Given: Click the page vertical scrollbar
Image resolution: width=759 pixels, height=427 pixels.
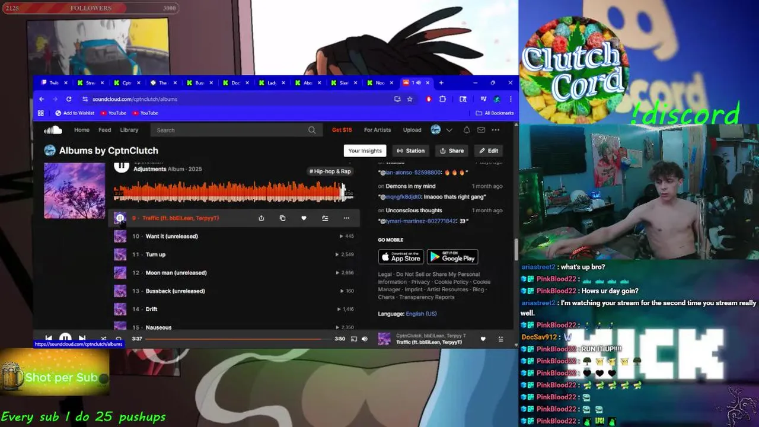Looking at the screenshot, I should (516, 249).
